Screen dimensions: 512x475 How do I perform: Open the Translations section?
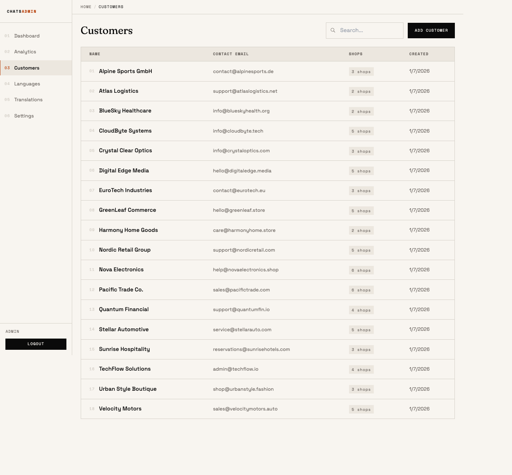pyautogui.click(x=28, y=100)
